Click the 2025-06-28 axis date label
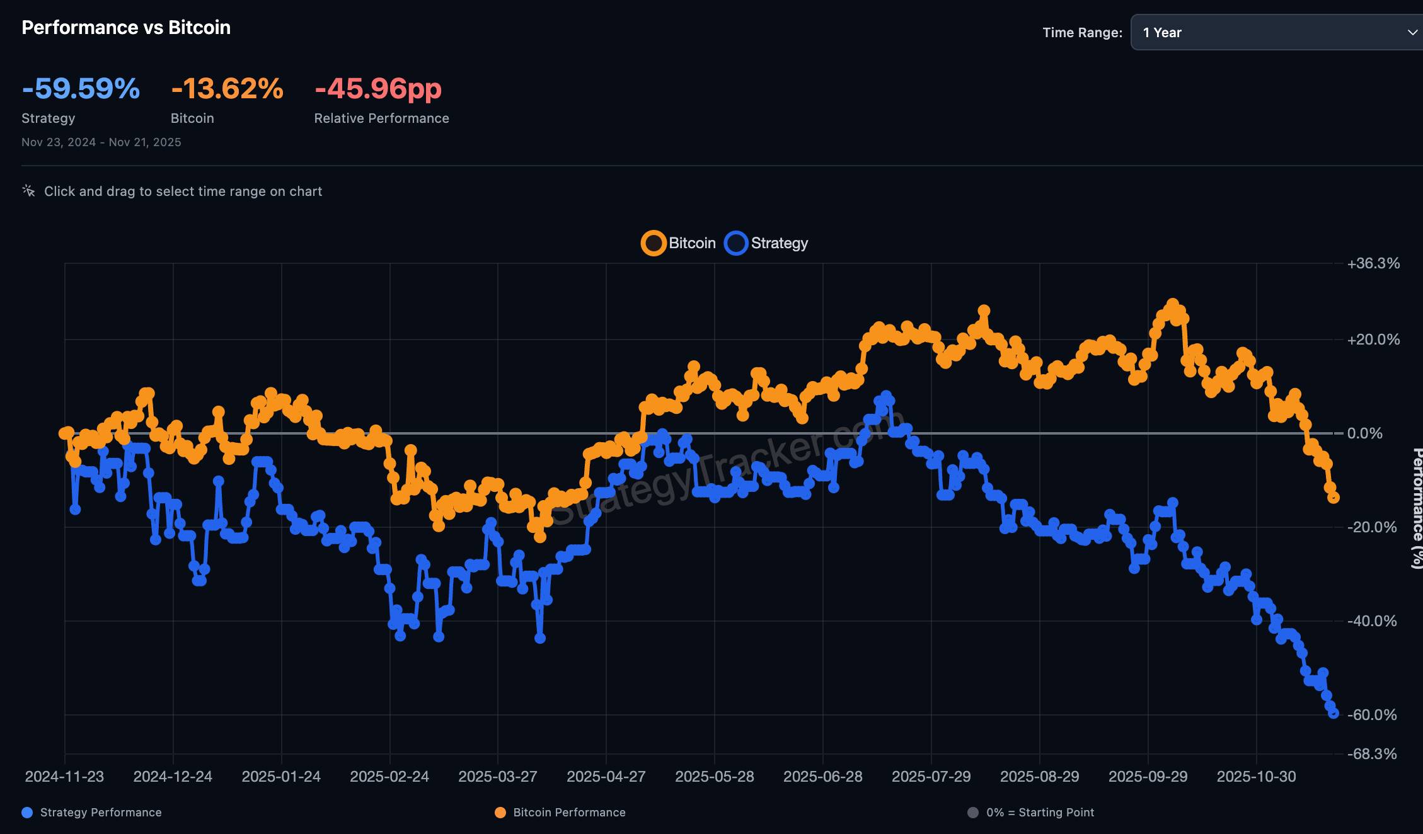 tap(824, 777)
